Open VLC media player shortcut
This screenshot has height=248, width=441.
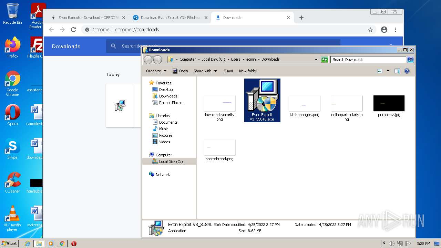pos(12,218)
